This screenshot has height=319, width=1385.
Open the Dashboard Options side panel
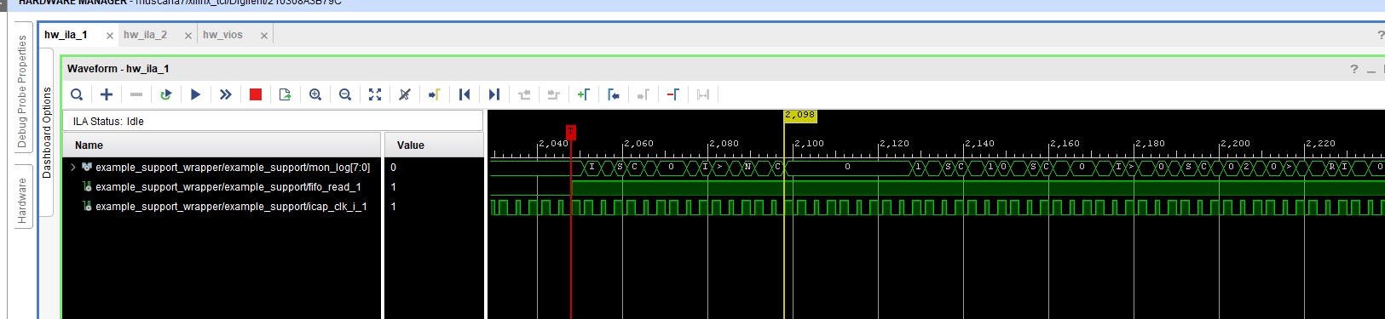coord(47,132)
